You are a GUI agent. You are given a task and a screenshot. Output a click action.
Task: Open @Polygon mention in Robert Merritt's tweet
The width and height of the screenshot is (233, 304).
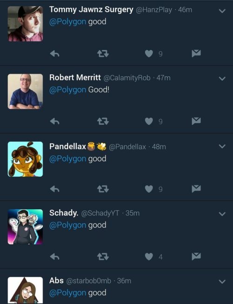68,90
